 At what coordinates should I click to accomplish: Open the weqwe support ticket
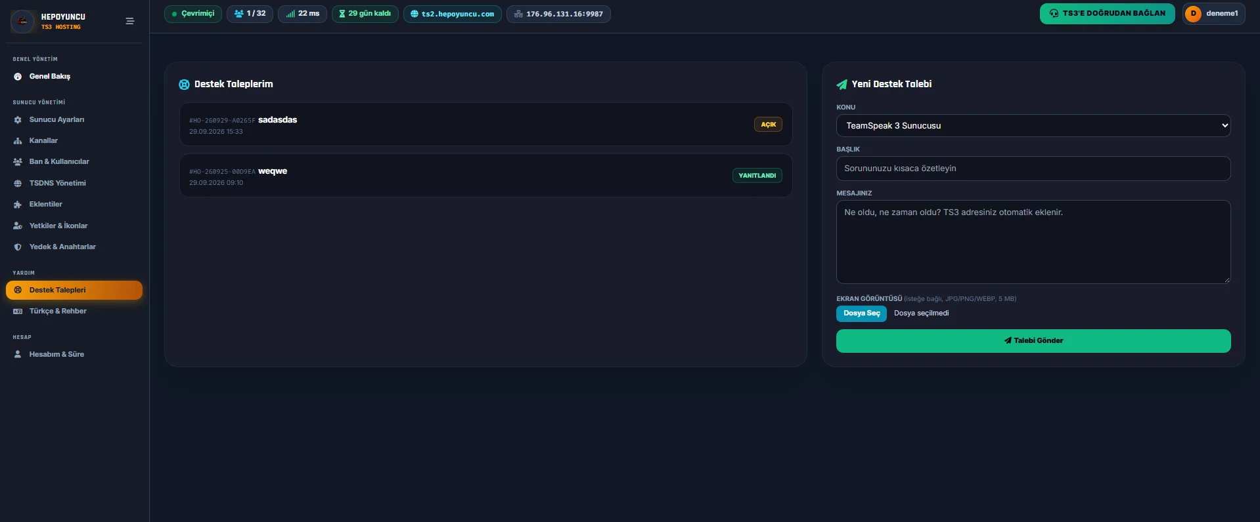click(485, 176)
